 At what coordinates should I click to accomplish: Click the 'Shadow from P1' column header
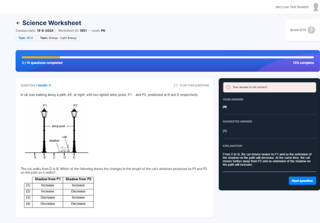click(47, 179)
